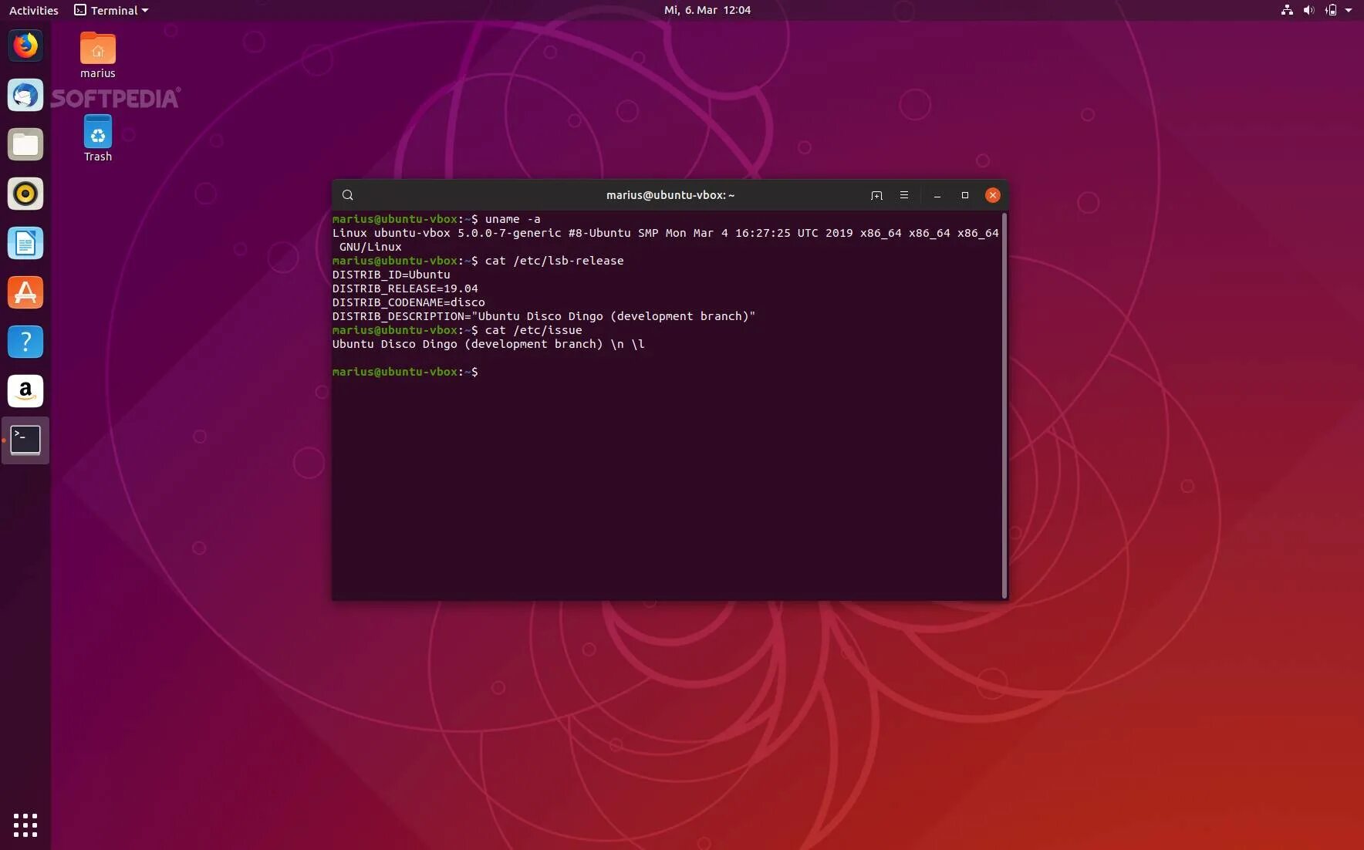Open the Activities overview
The height and width of the screenshot is (850, 1364).
click(34, 10)
